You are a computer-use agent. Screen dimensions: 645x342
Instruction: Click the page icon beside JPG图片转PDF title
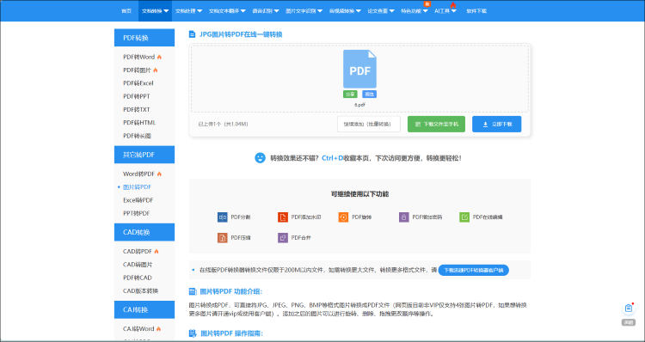click(x=192, y=34)
